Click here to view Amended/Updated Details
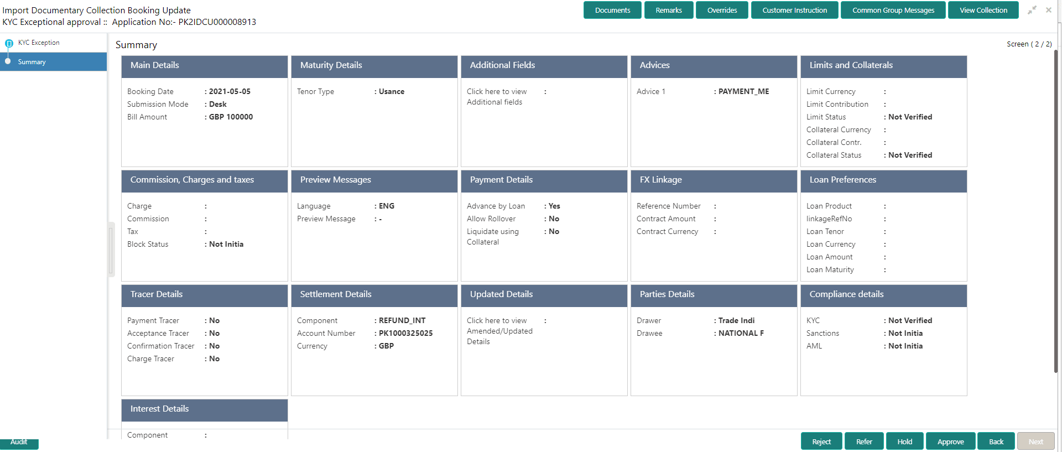1062x452 pixels. point(499,331)
